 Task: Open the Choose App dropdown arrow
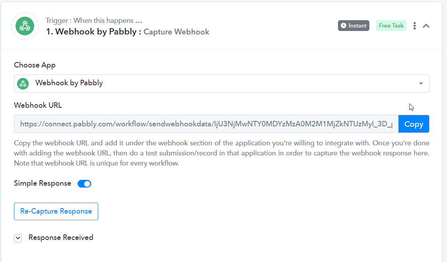pyautogui.click(x=421, y=83)
